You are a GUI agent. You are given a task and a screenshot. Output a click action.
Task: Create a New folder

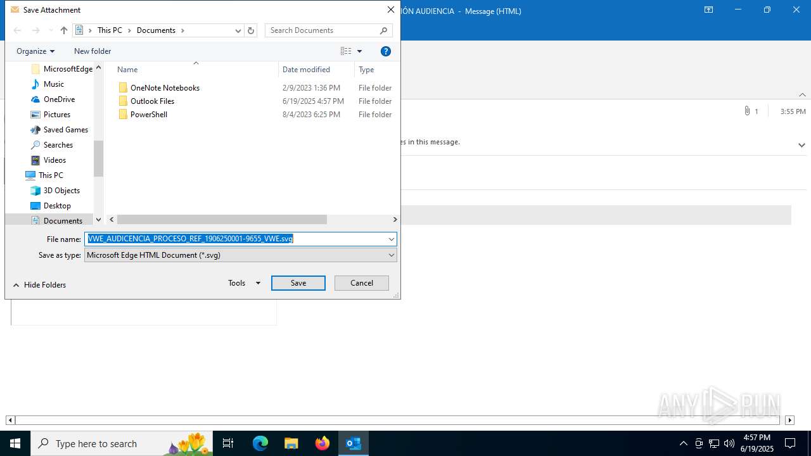coord(93,51)
